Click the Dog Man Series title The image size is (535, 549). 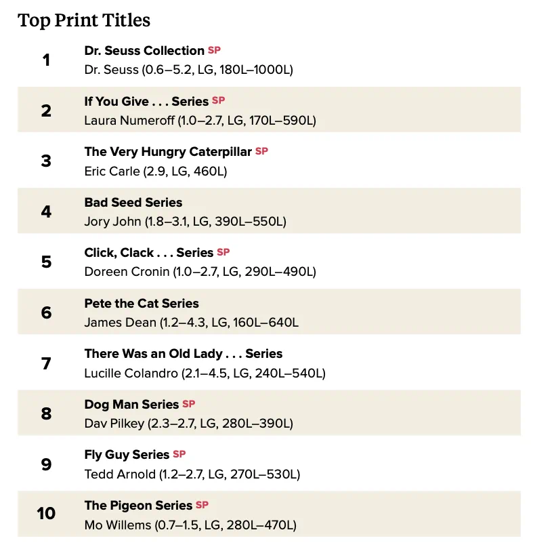(131, 405)
